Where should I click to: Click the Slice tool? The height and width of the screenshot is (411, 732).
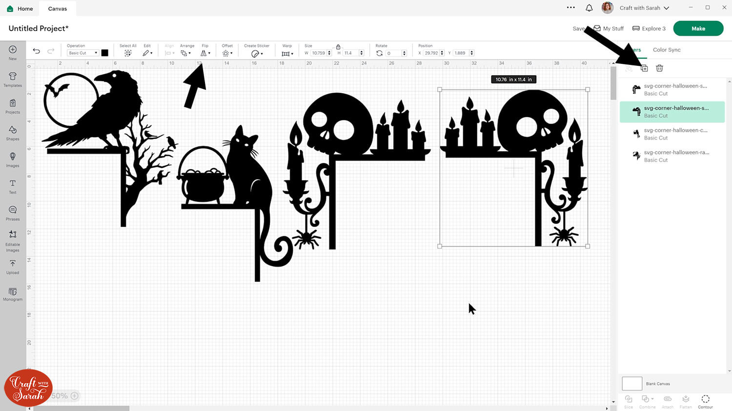[629, 401]
